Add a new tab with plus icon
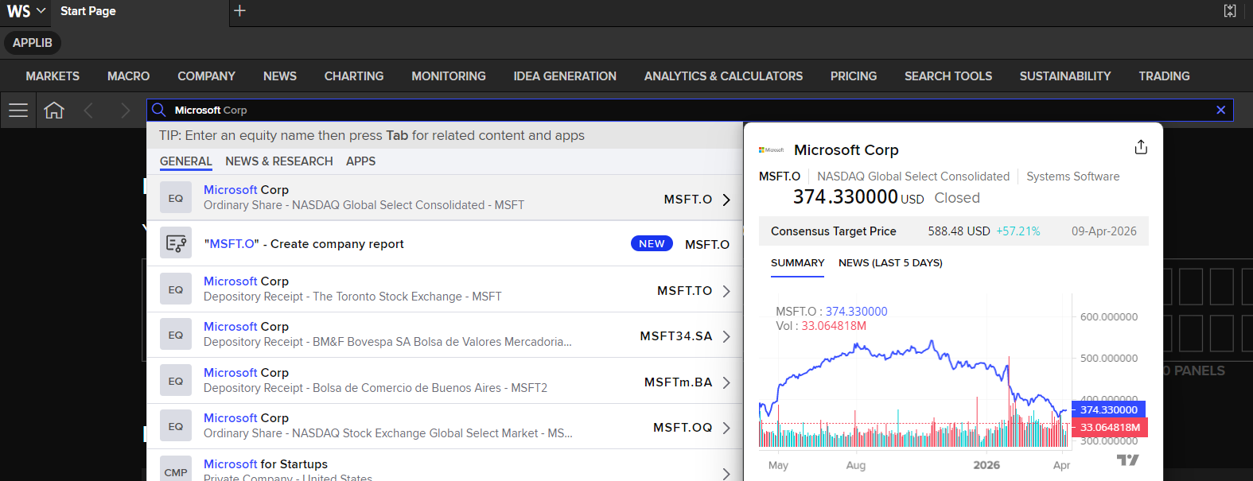 [239, 11]
